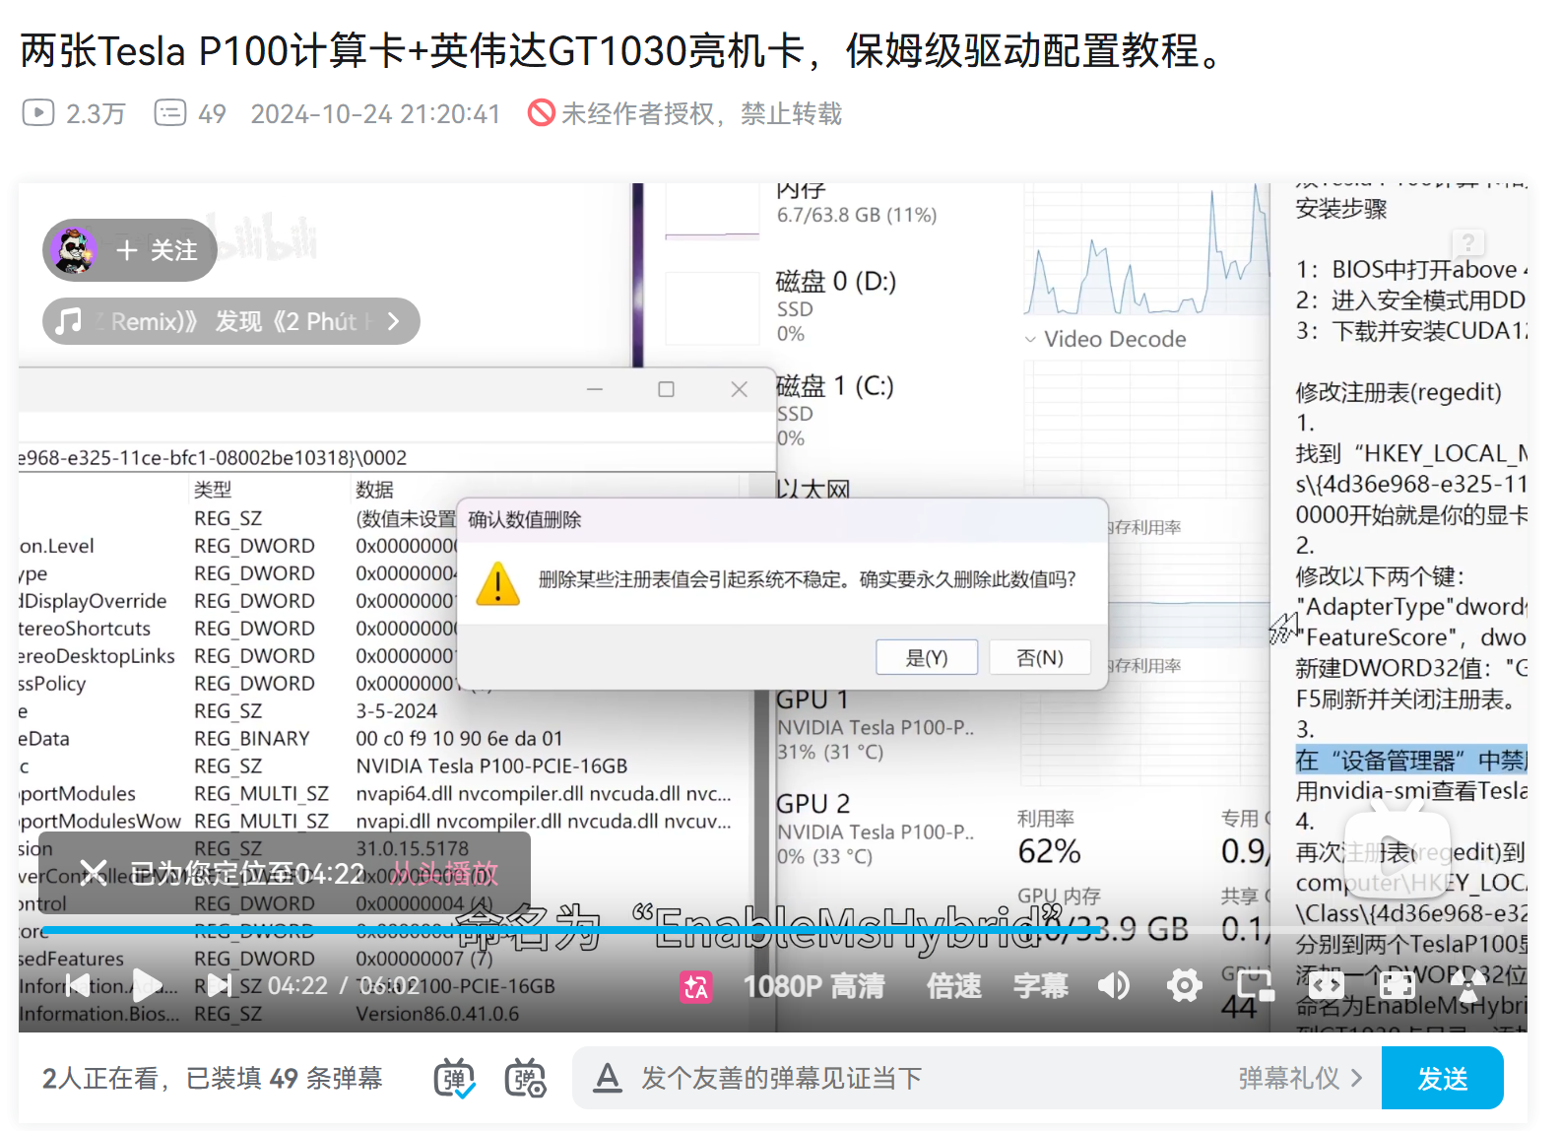Click the 发送 button to send a danmaku
Viewport: 1561px width, 1131px height.
tap(1443, 1079)
